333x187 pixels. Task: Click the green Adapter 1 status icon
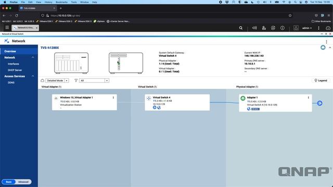[243, 98]
